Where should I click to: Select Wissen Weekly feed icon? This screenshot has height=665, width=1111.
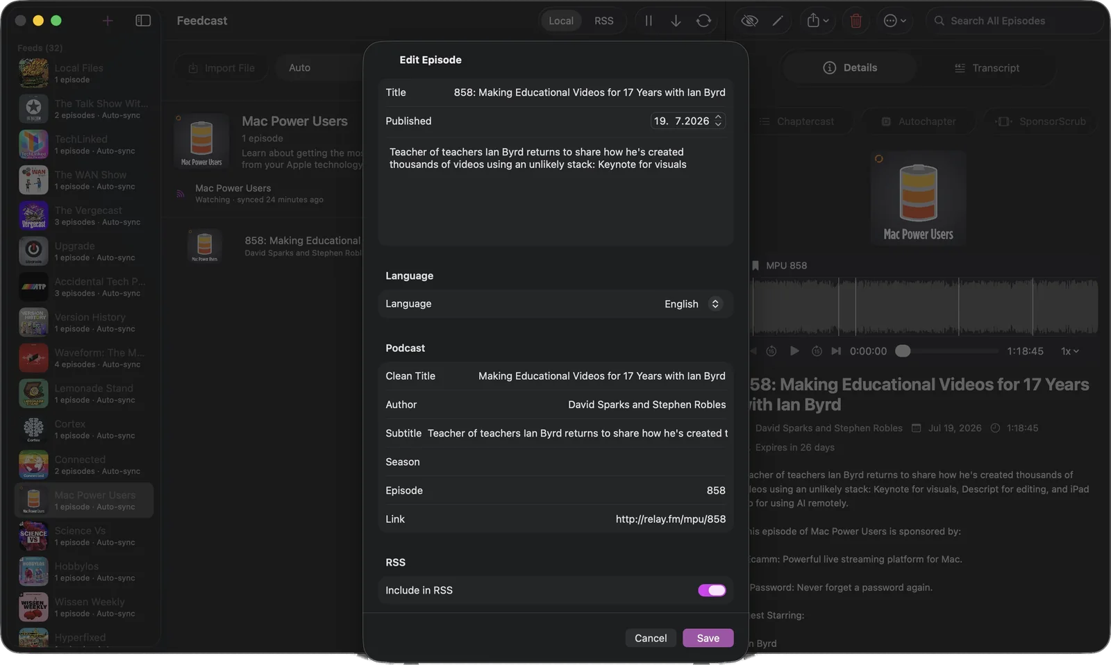pyautogui.click(x=33, y=607)
